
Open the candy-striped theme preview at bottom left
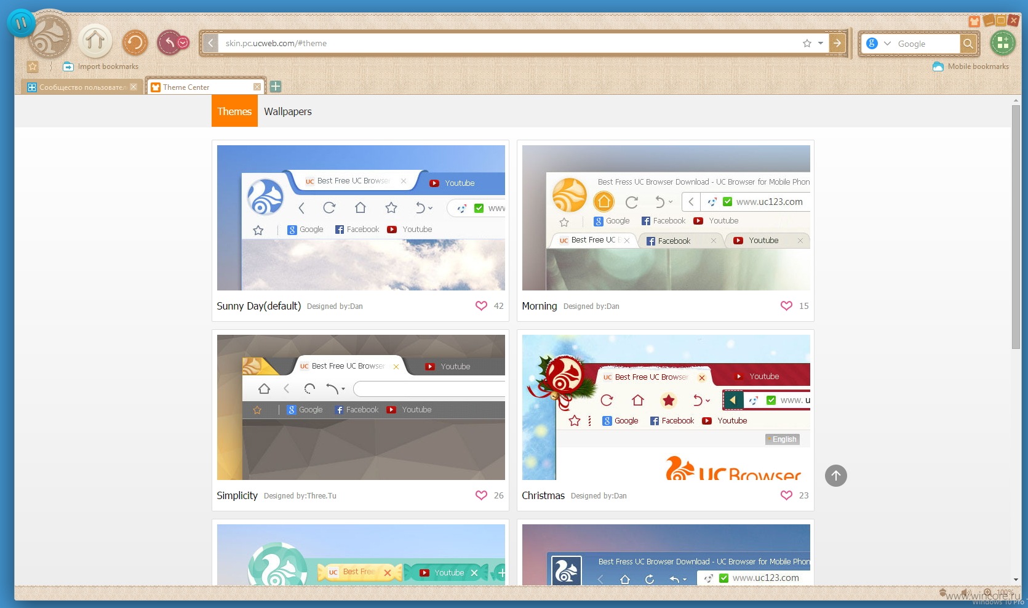[361, 554]
